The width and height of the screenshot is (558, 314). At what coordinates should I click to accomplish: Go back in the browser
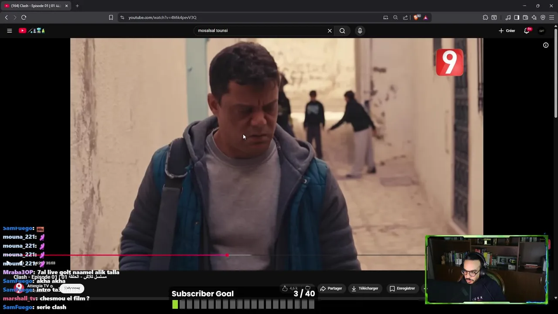coord(6,17)
